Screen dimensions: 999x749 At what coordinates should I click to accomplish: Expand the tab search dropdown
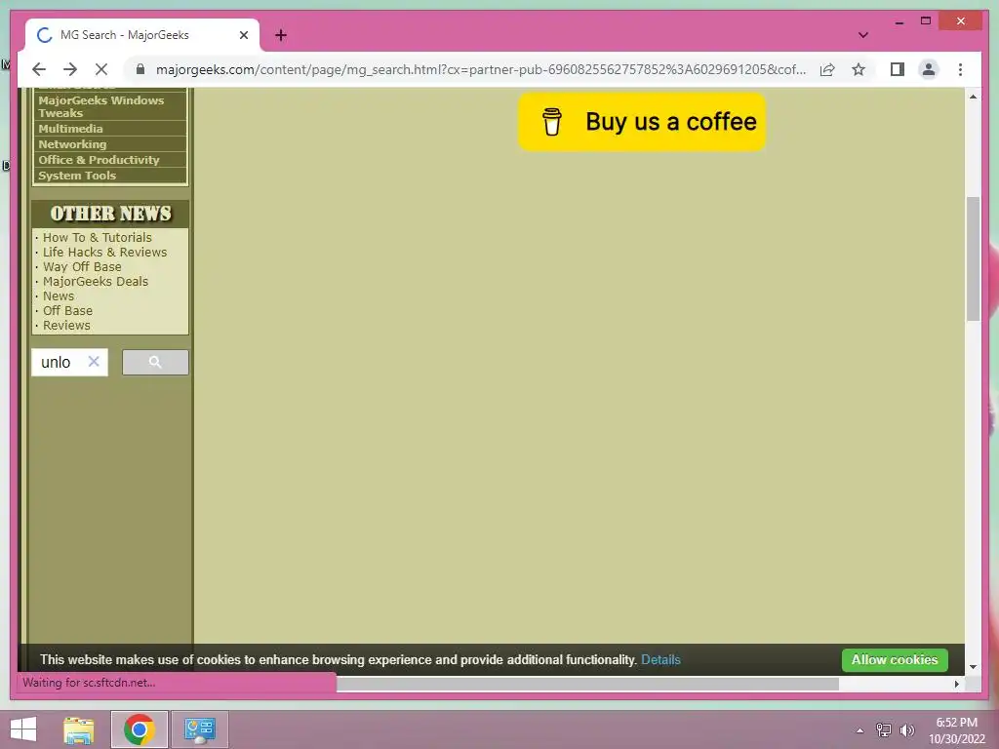pos(862,35)
